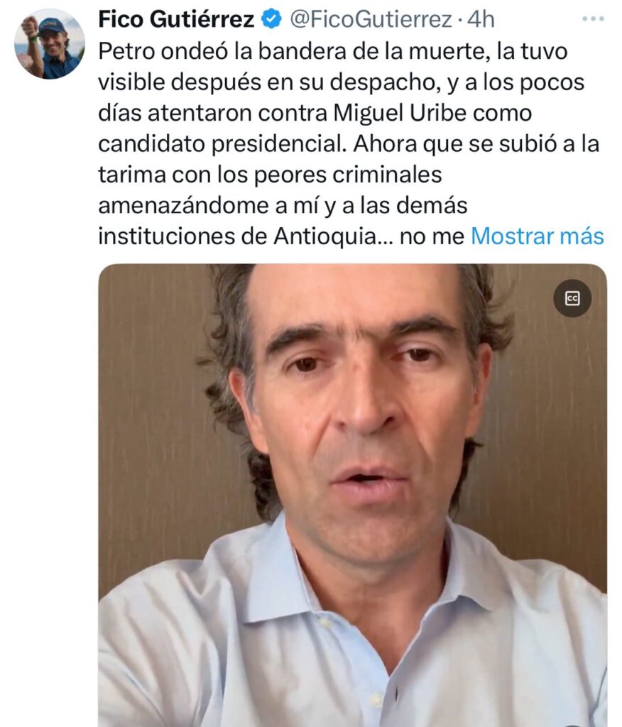Click the Fico Gutiérrez display name

tap(176, 19)
